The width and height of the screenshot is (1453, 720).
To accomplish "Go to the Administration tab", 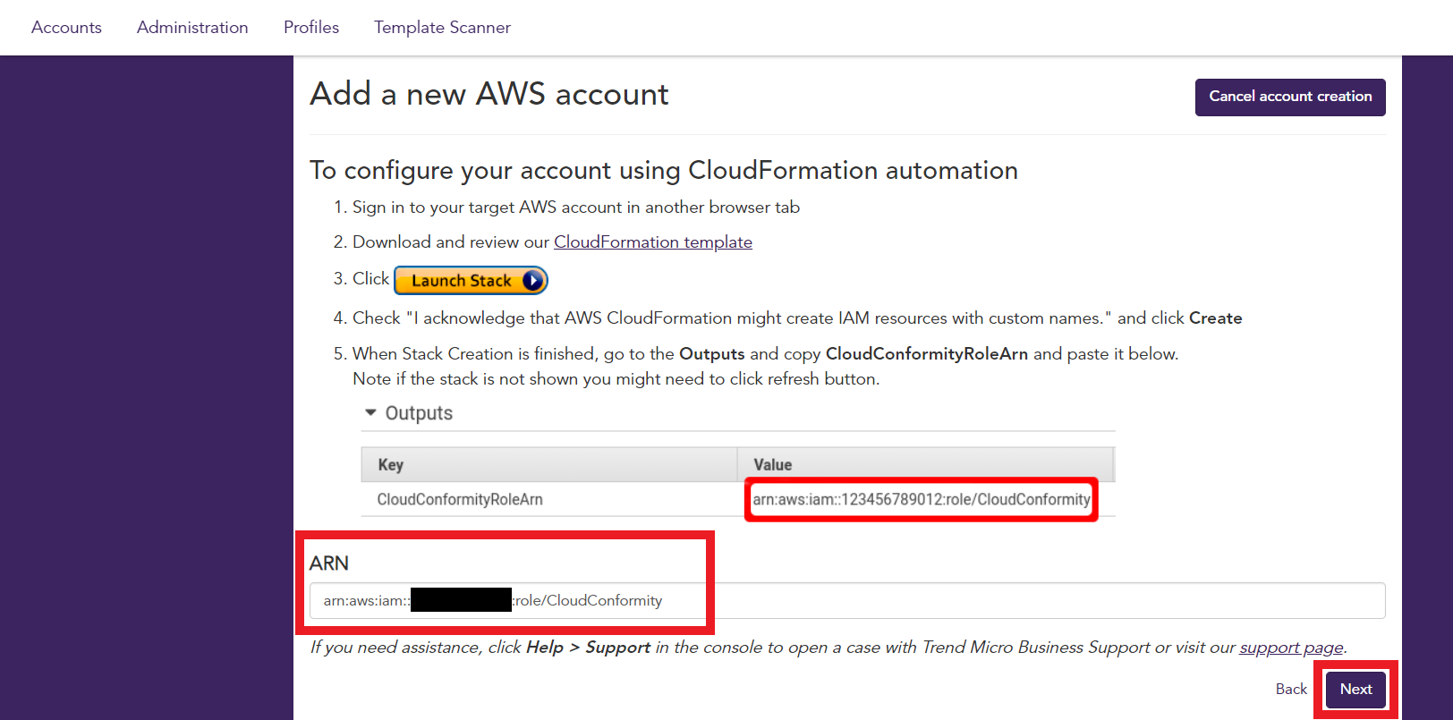I will tap(192, 28).
